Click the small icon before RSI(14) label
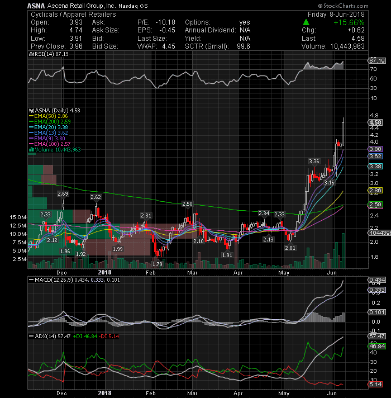Screen dimensions: 391x398 (x=31, y=54)
